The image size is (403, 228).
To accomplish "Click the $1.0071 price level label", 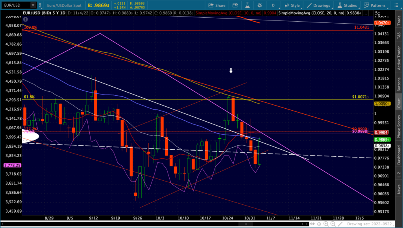I will [360, 97].
